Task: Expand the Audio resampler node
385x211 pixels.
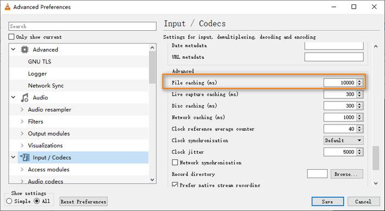Action: pyautogui.click(x=22, y=109)
